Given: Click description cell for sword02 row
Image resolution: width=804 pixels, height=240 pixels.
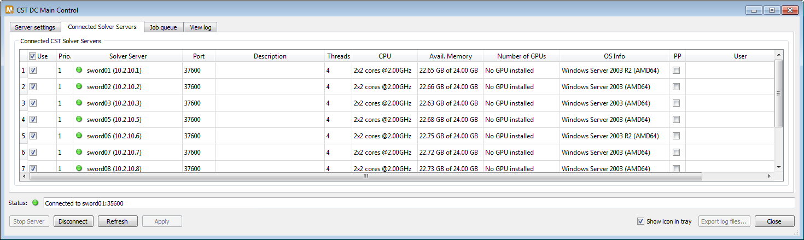Looking at the screenshot, I should [x=270, y=86].
